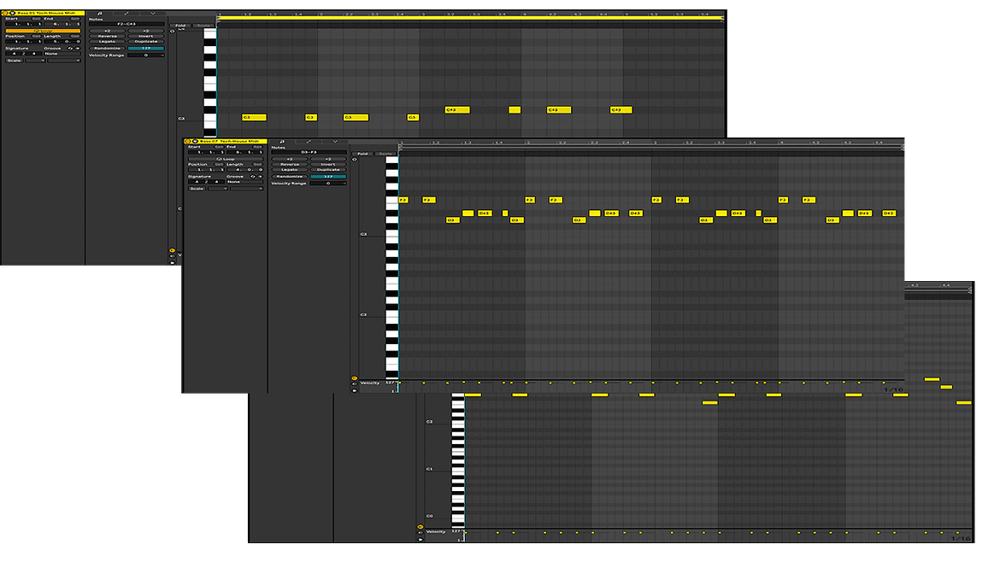Click Invert button in Bass 07 notes panel
1000x562 pixels.
pos(328,164)
